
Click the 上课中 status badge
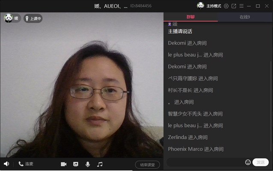[33, 18]
